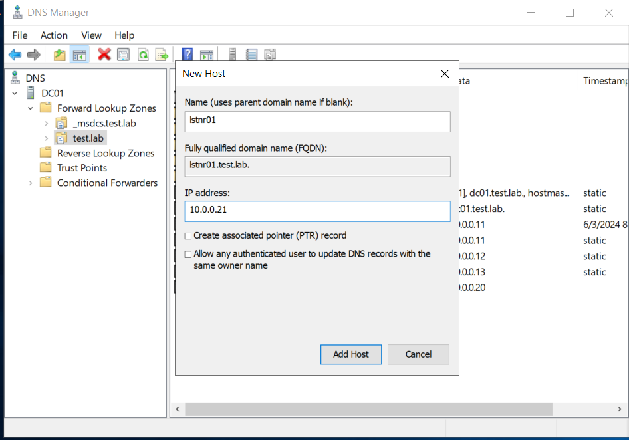629x440 pixels.
Task: Toggle the Show/Hide Action Pane icon
Action: 207,55
